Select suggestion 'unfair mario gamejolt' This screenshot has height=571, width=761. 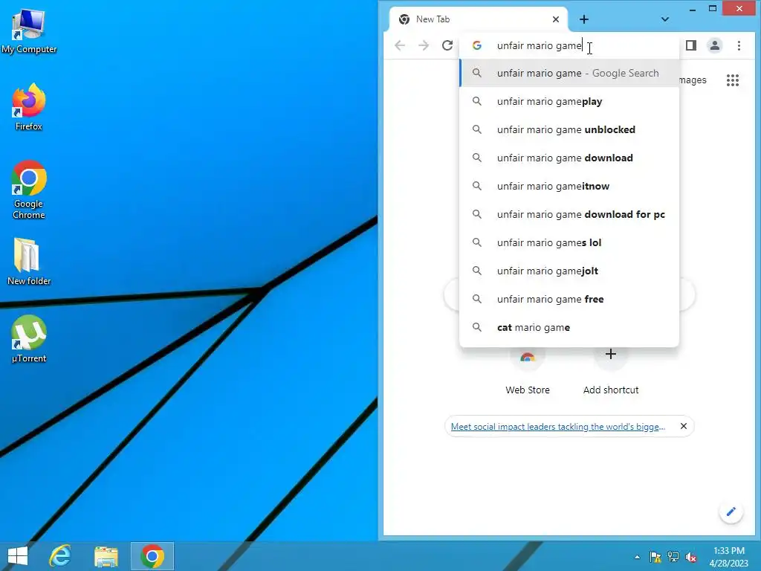tap(569, 271)
